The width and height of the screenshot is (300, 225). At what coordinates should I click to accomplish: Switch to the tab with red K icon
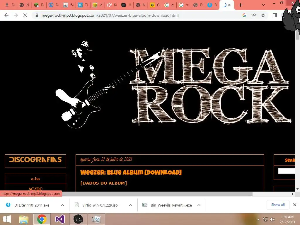click(112, 5)
